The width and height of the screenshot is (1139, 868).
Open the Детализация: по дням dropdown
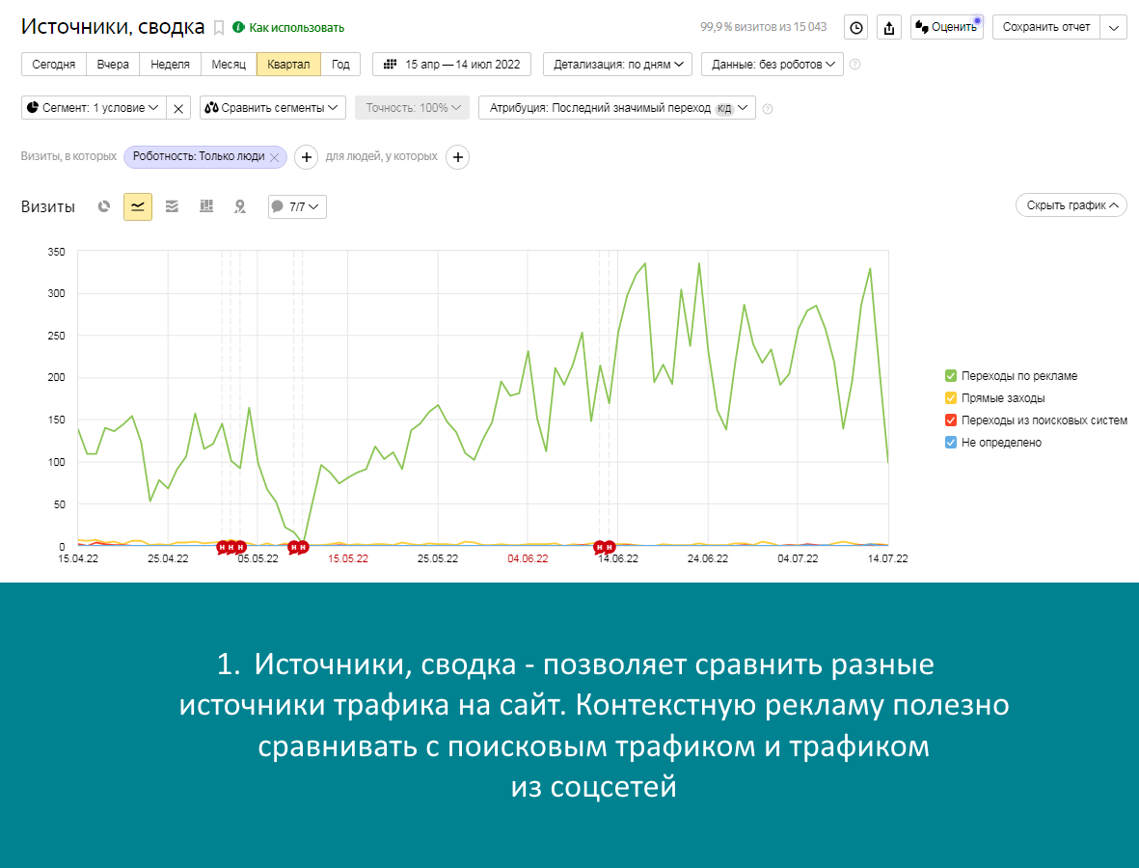pos(617,64)
